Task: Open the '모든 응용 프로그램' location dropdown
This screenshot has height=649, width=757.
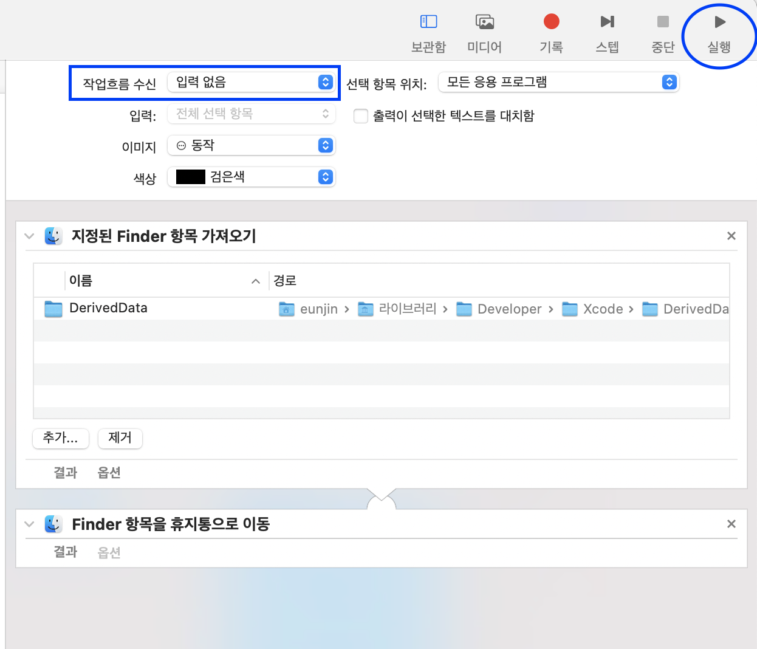Action: (x=558, y=82)
